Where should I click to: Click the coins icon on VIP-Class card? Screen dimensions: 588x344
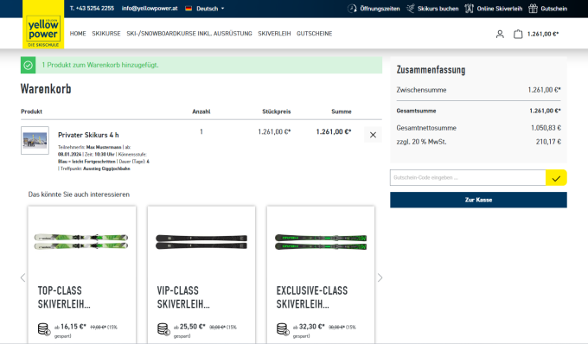click(x=163, y=329)
